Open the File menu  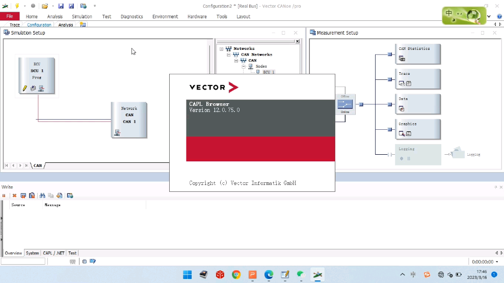10,16
